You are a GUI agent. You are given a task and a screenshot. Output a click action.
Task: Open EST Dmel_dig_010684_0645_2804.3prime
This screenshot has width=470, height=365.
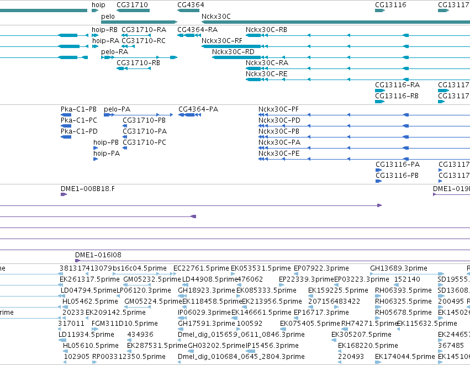click(241, 357)
